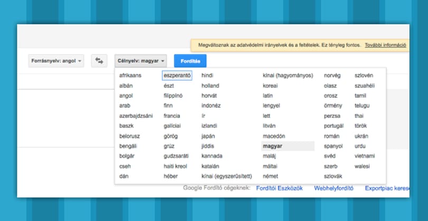Select orosz language

pyautogui.click(x=331, y=96)
